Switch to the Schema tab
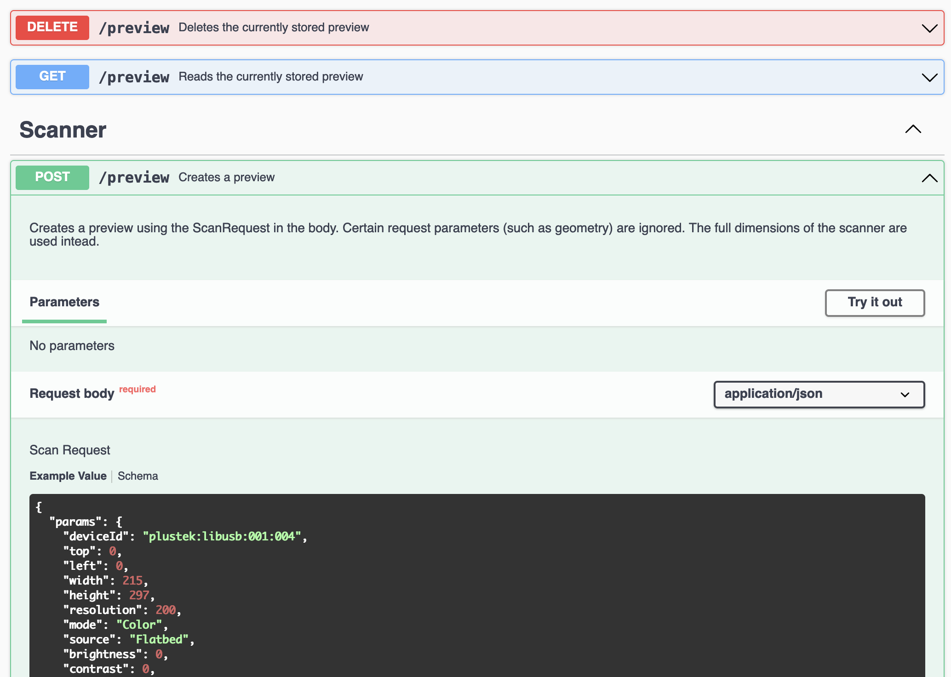The height and width of the screenshot is (677, 951). click(138, 476)
